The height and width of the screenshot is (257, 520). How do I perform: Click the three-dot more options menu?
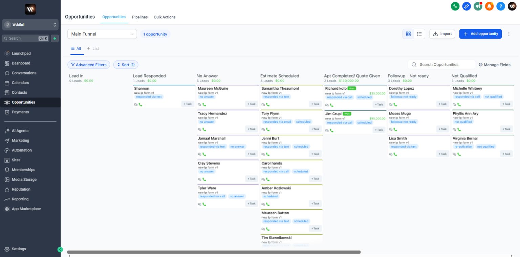(508, 34)
